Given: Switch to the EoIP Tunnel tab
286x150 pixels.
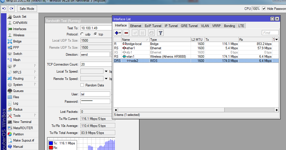Looking at the screenshot, I should [153, 26].
